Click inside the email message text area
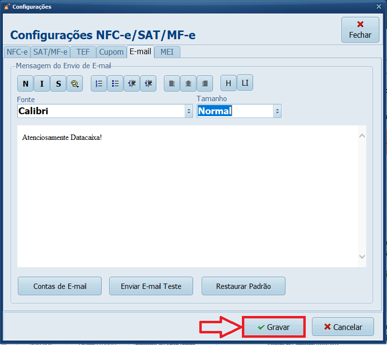Image resolution: width=387 pixels, height=345 pixels. coord(189,194)
